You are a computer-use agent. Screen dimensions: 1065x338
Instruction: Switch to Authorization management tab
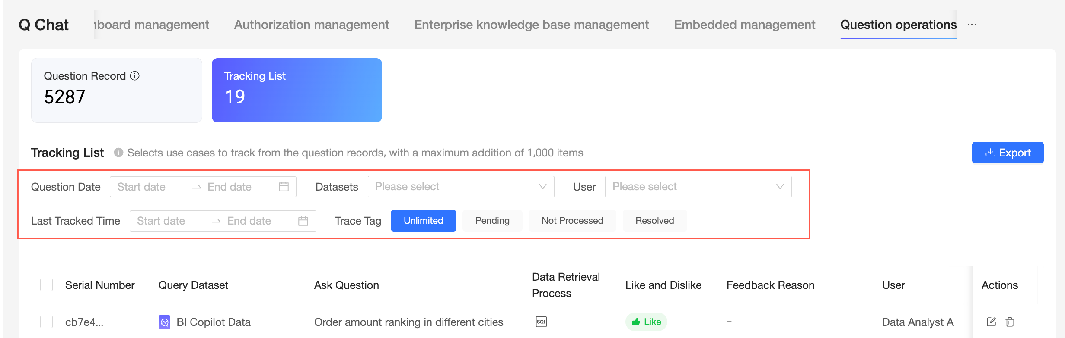(x=311, y=25)
